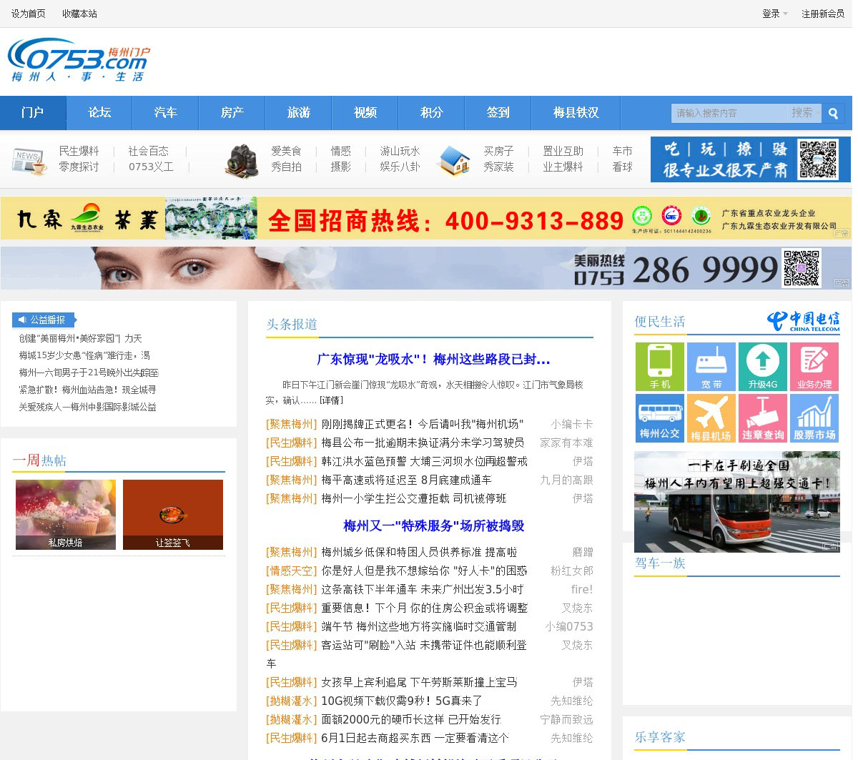Click 注册新会员 link
Image resolution: width=858 pixels, height=760 pixels.
click(823, 14)
